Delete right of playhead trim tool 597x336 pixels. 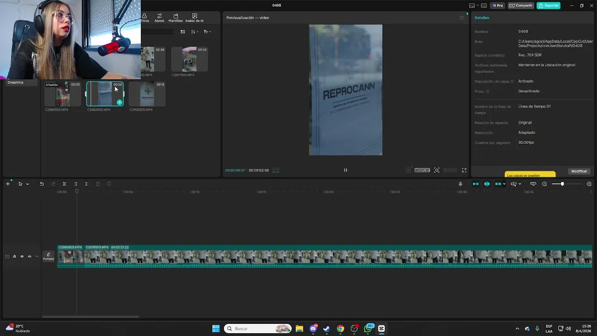[x=86, y=184]
